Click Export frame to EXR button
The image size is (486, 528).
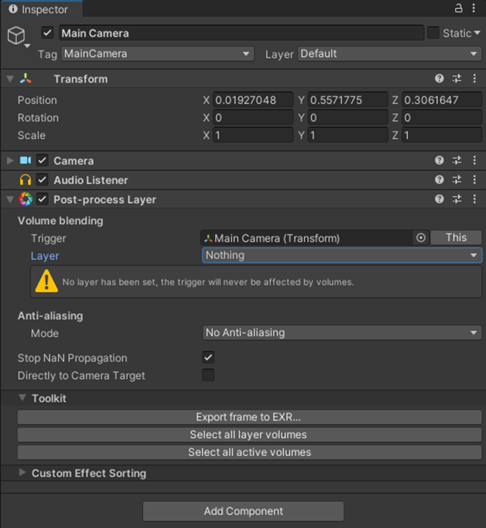pos(249,417)
